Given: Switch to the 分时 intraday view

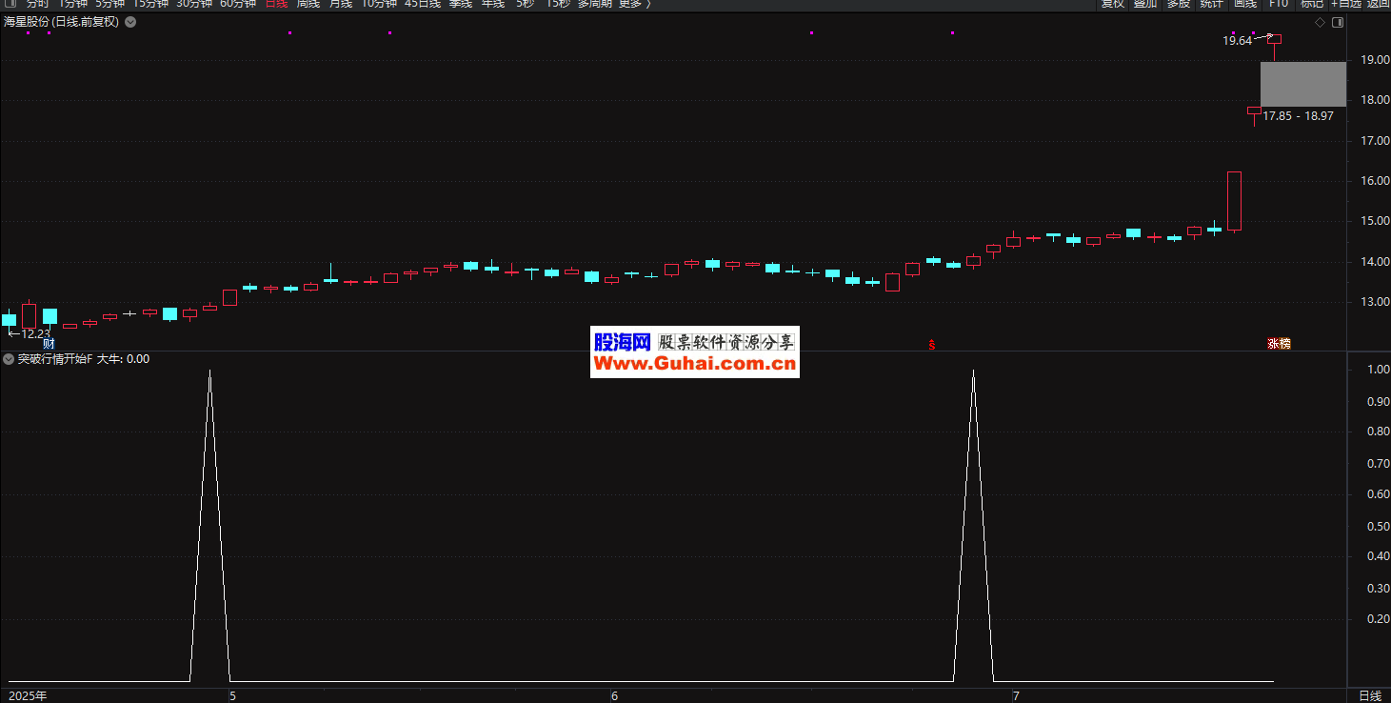Looking at the screenshot, I should click(x=37, y=4).
